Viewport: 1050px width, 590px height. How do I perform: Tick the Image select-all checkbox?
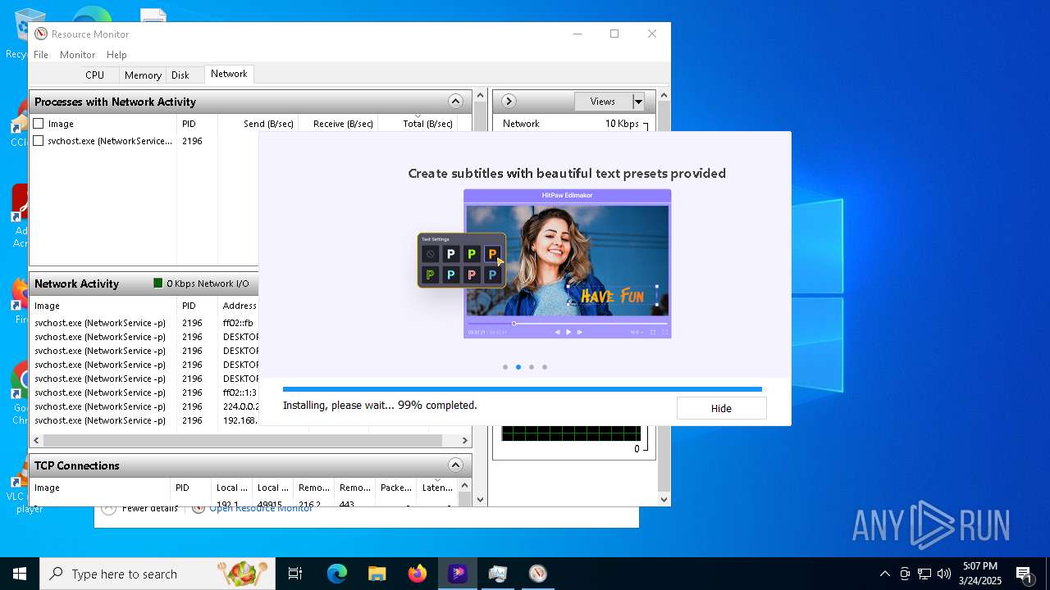pos(39,124)
